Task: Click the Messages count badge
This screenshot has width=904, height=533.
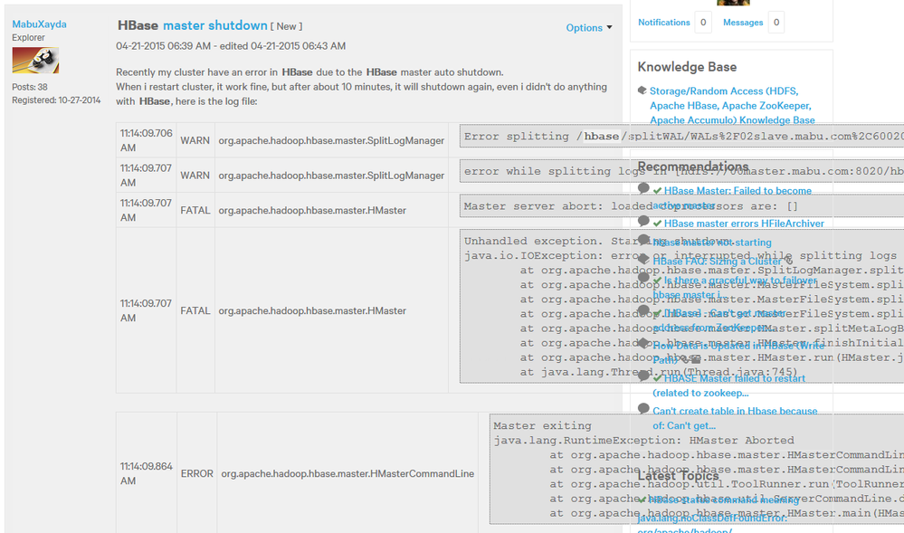Action: [776, 23]
